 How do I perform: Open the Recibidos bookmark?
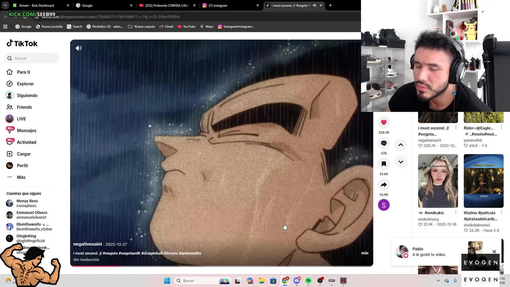[x=105, y=27]
